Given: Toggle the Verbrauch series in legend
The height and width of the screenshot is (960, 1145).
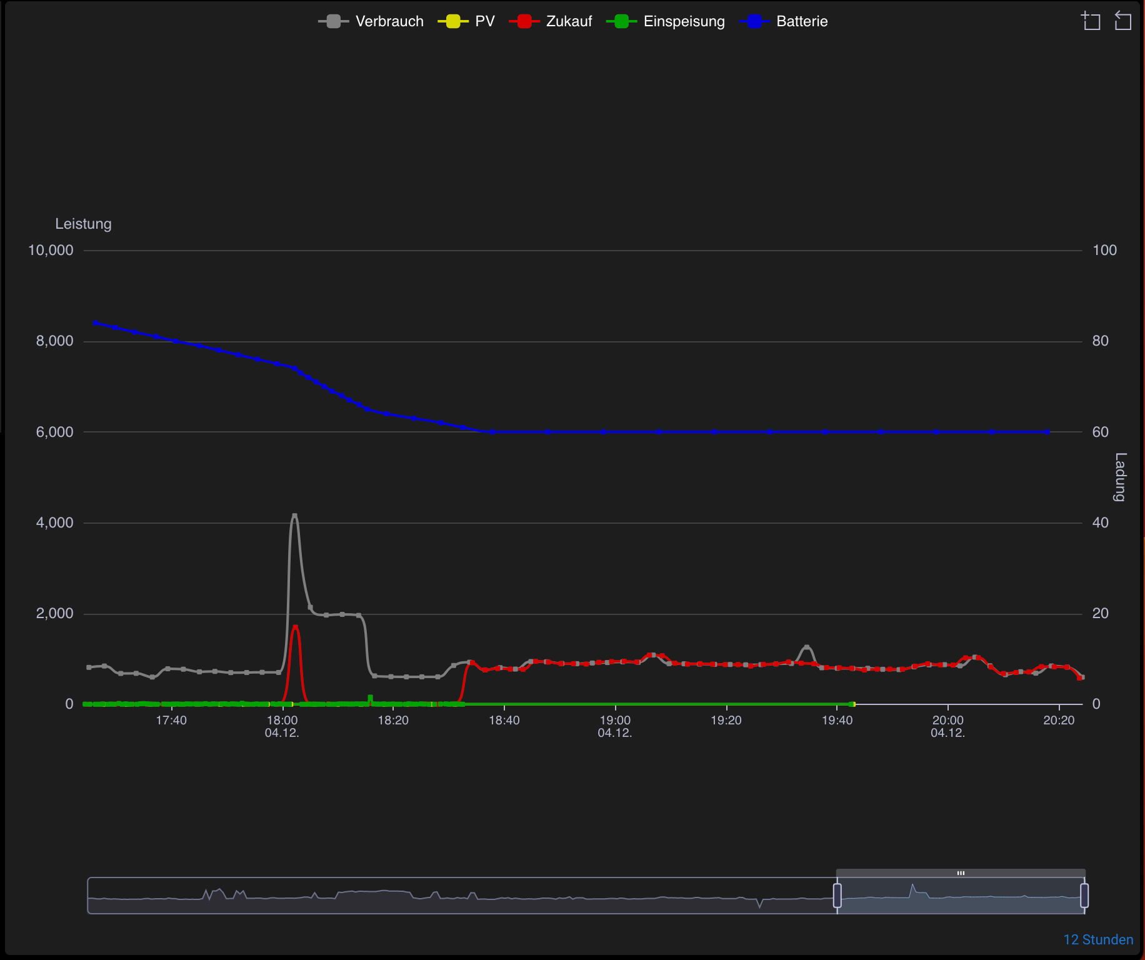Looking at the screenshot, I should coord(371,21).
